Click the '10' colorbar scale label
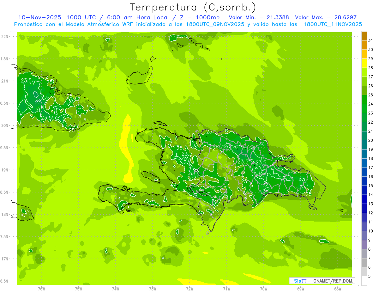This screenshot has height=293, width=379. pos(371,231)
